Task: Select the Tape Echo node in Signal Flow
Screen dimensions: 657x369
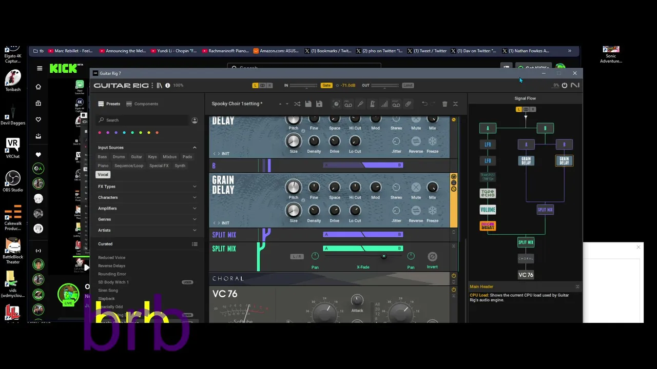Action: [488, 193]
